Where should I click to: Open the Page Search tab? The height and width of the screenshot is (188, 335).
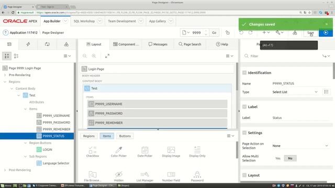point(190,44)
